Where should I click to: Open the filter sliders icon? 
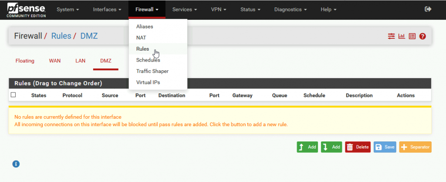[392, 36]
